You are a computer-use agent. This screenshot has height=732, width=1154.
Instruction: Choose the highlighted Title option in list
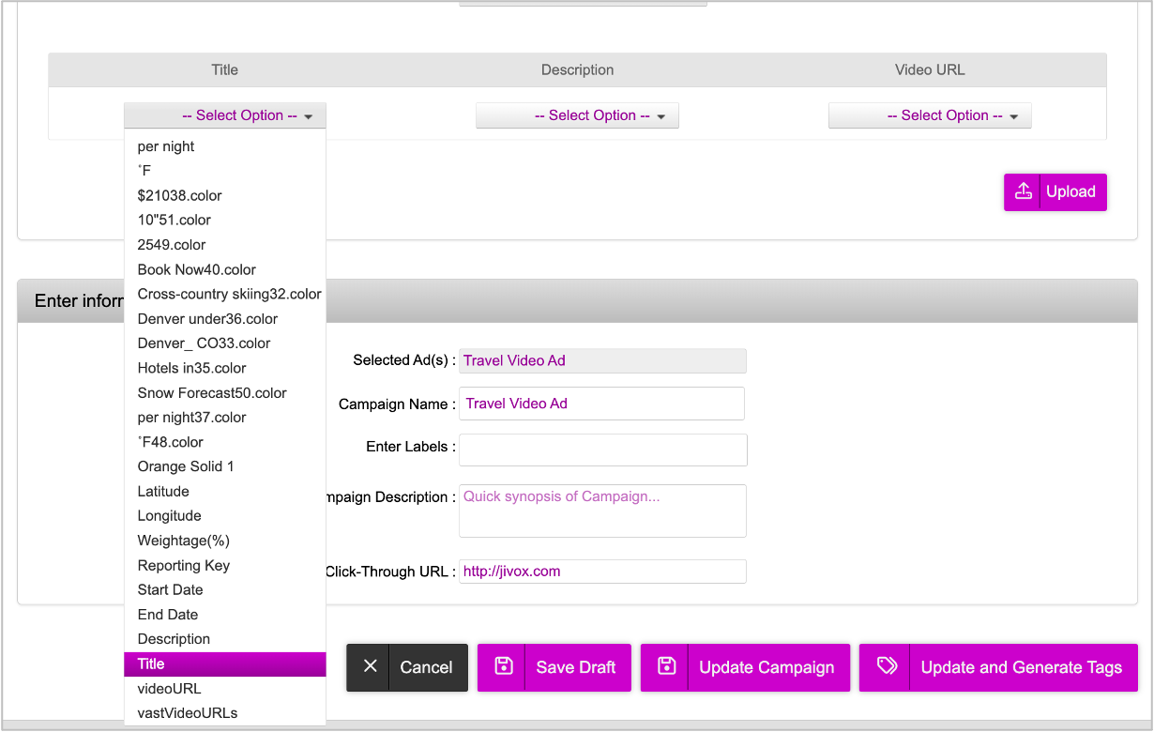click(225, 663)
